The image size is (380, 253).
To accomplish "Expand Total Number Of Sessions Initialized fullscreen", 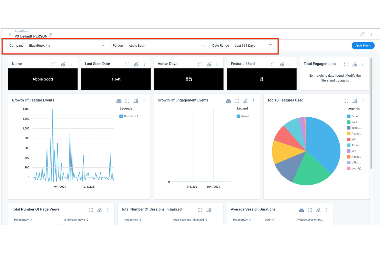I will point(200,210).
